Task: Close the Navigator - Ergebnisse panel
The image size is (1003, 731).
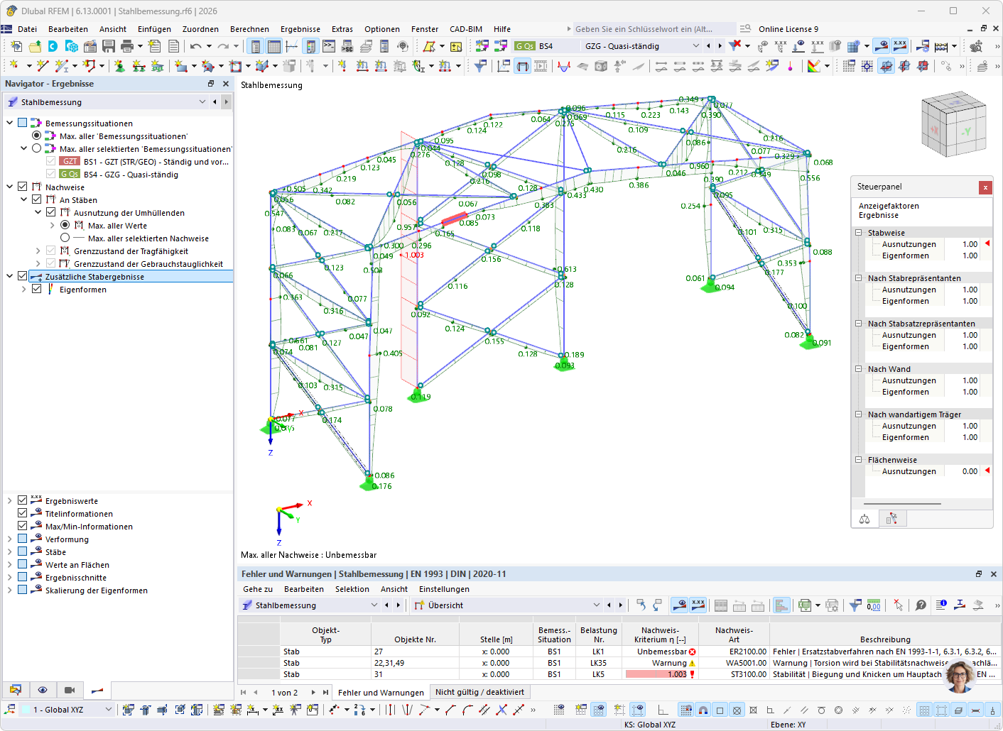Action: [x=226, y=84]
